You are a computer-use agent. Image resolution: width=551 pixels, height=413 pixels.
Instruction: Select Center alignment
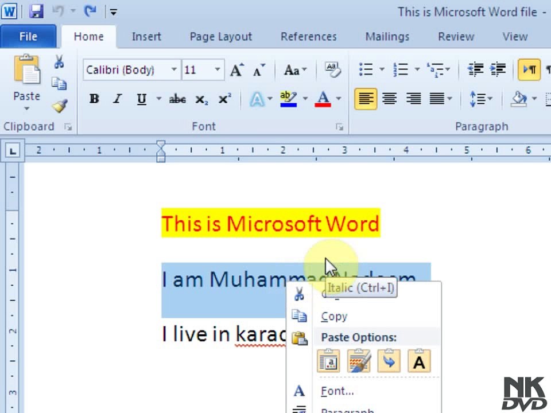[x=389, y=99]
